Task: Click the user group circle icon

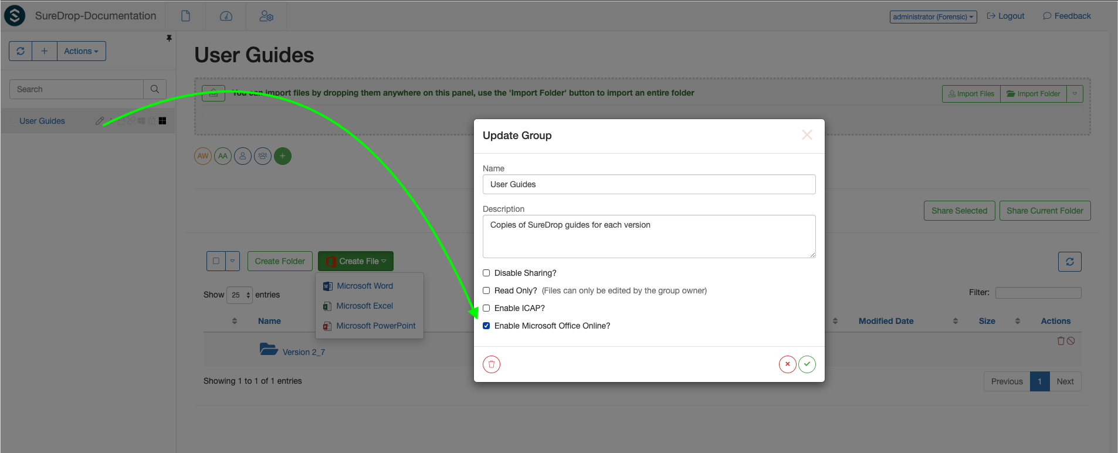Action: point(263,156)
